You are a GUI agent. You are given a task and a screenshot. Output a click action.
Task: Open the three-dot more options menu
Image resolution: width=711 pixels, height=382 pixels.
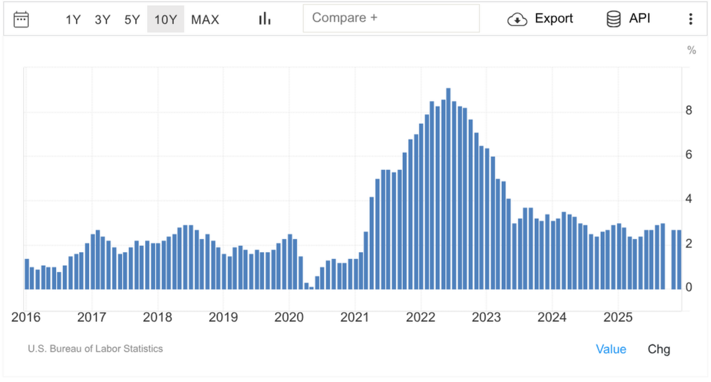pyautogui.click(x=691, y=19)
